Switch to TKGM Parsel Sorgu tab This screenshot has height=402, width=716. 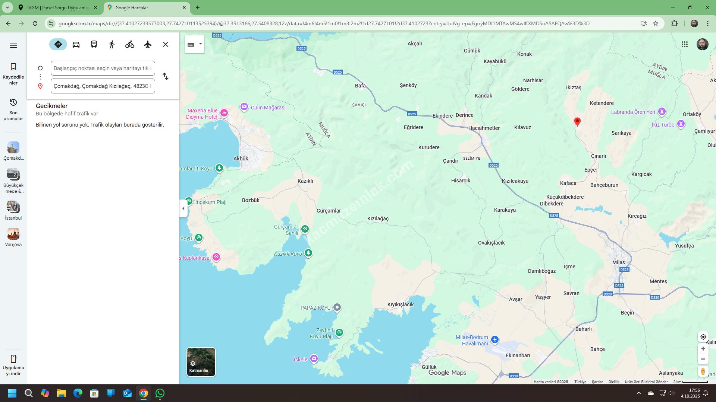click(x=58, y=7)
